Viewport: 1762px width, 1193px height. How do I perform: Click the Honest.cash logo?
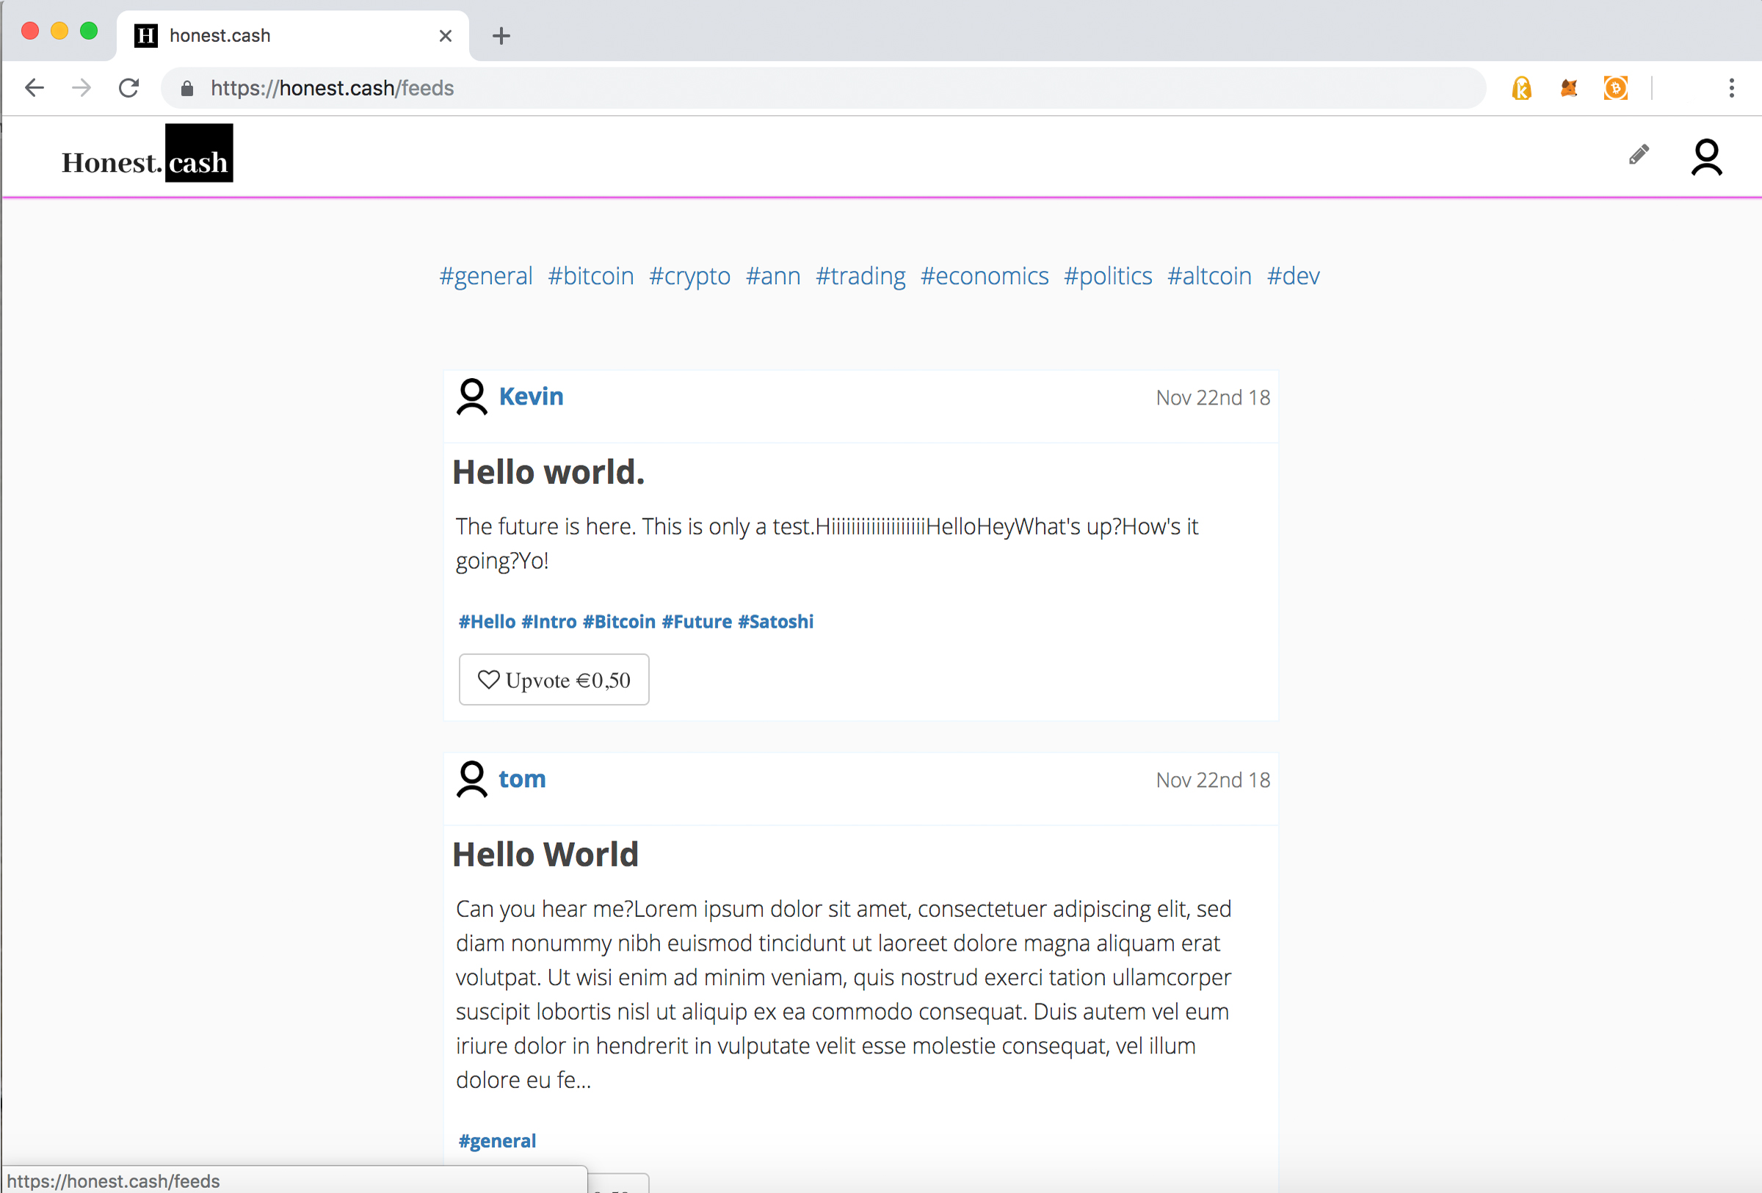[147, 155]
